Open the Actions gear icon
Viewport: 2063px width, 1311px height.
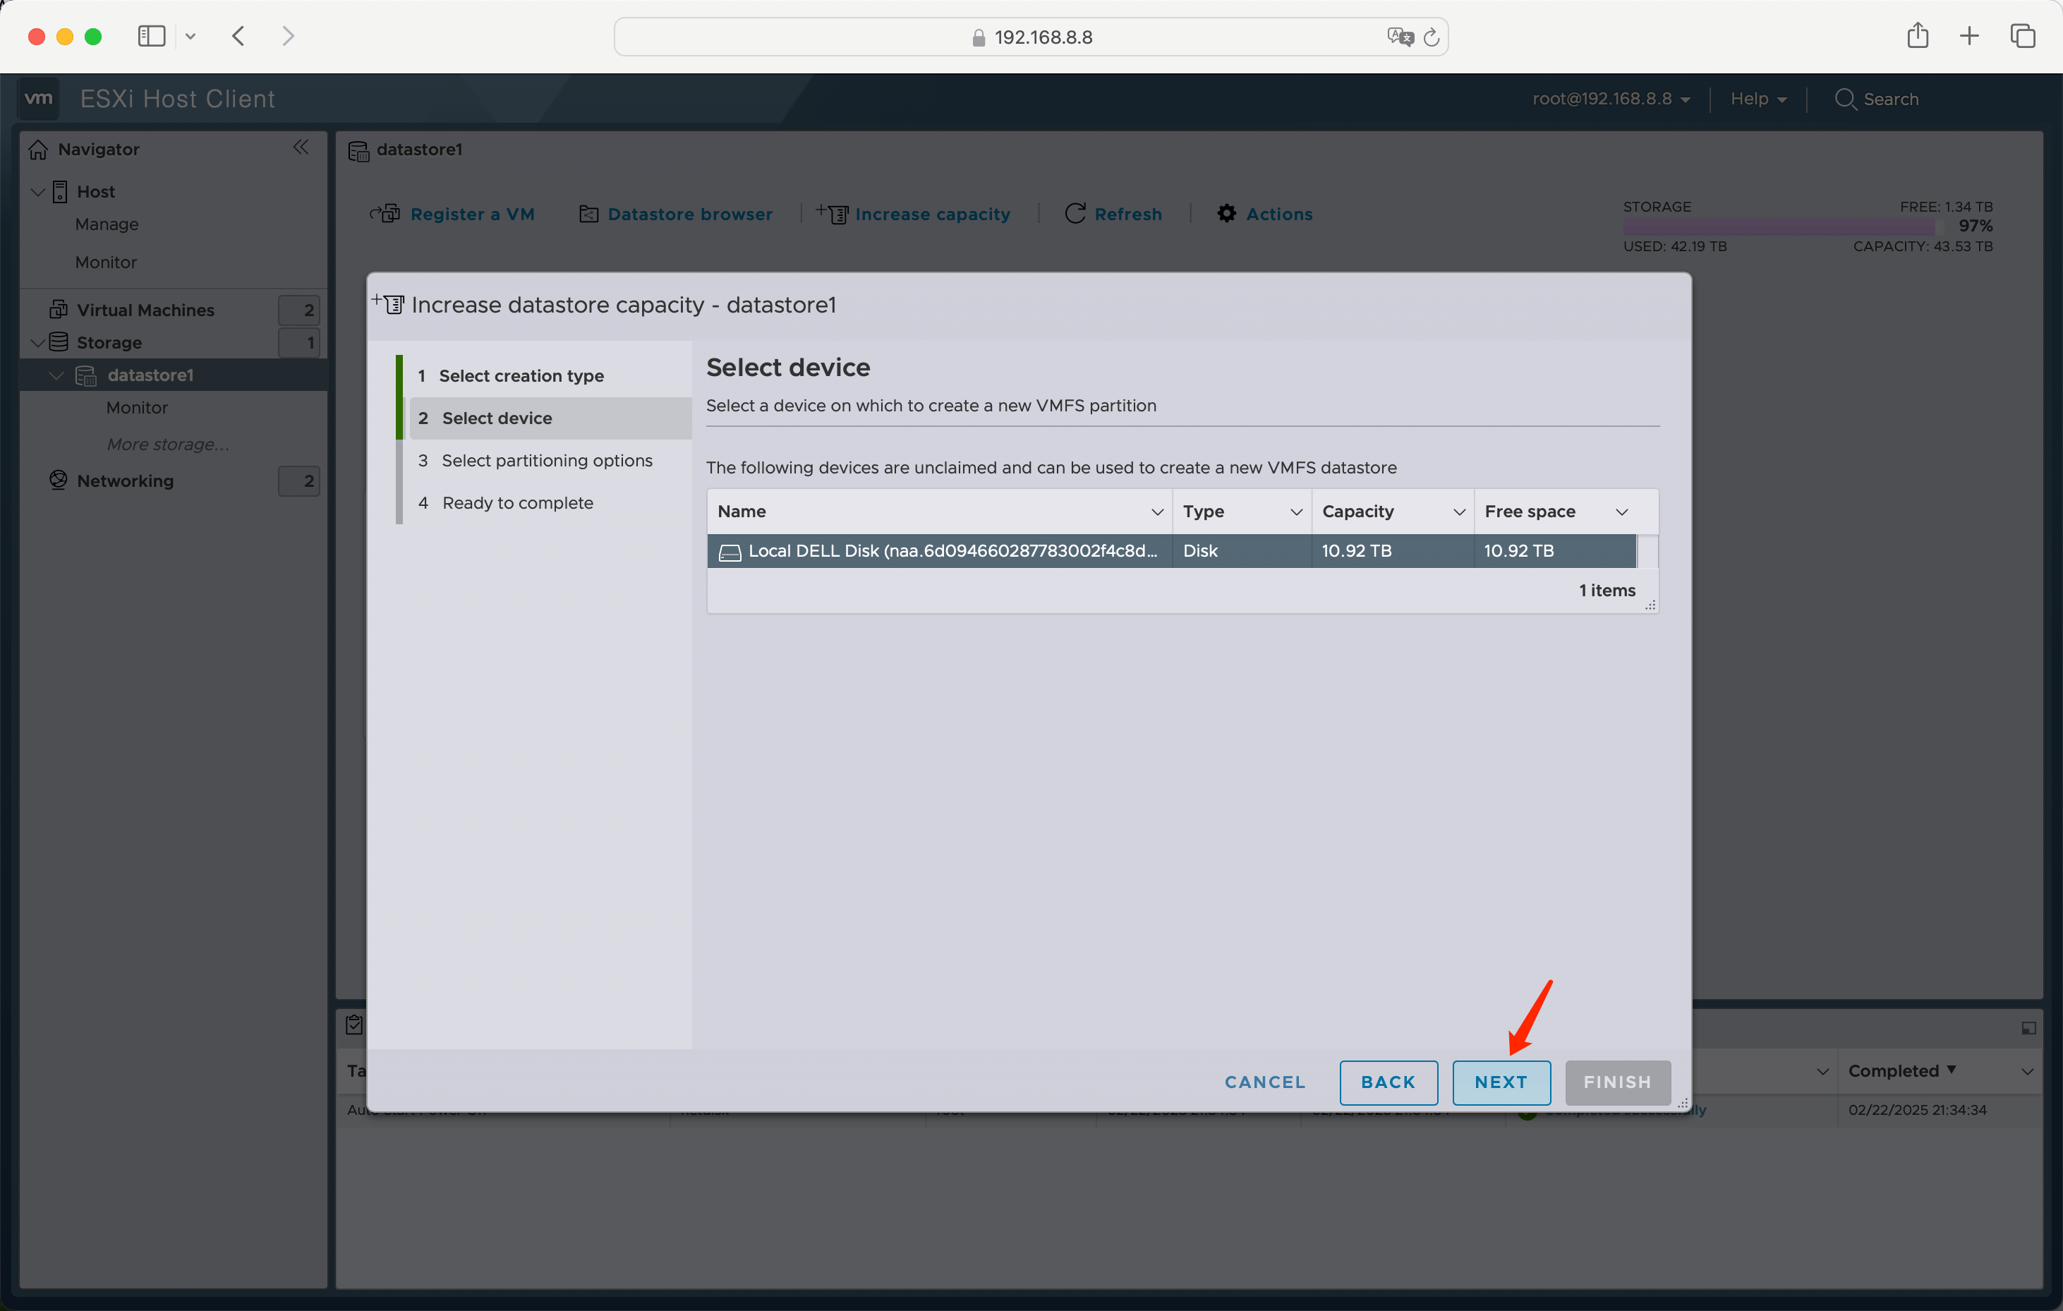point(1227,213)
